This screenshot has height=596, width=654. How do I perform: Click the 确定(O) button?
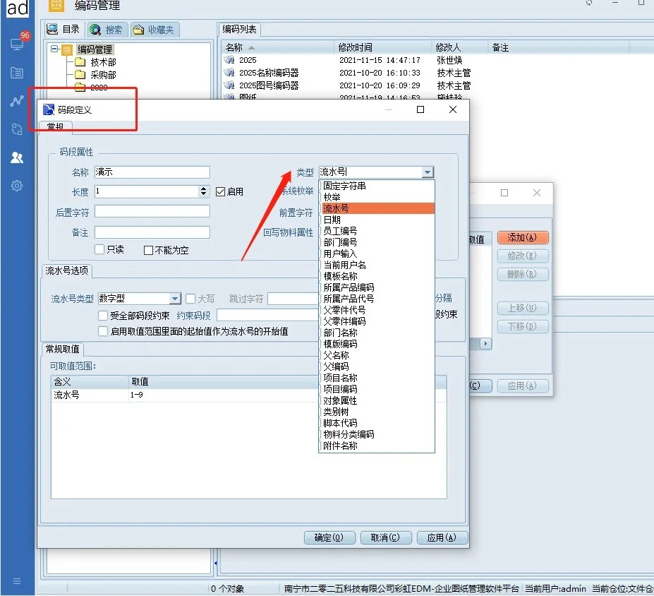pyautogui.click(x=329, y=537)
